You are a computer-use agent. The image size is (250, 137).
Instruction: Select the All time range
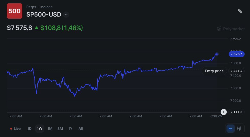[81, 129]
